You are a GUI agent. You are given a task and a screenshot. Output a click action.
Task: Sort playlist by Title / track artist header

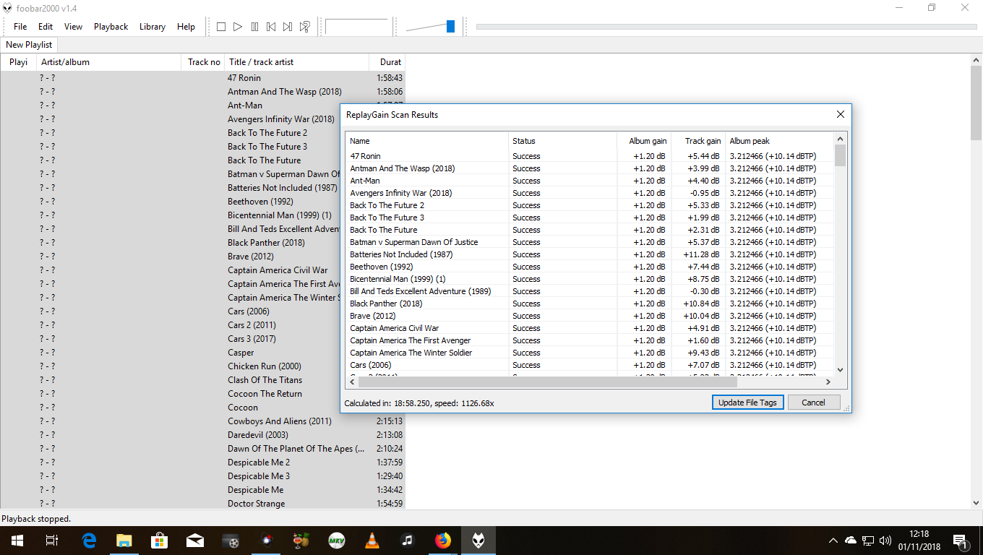click(x=297, y=62)
